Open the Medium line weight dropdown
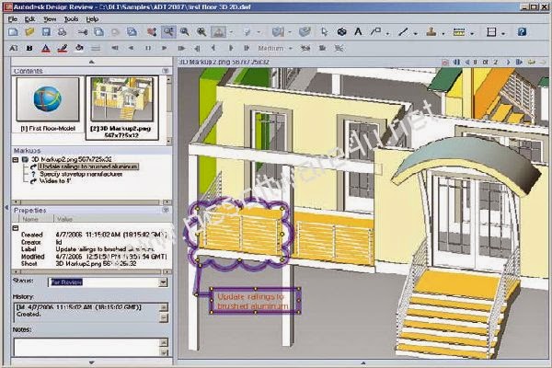Image resolution: width=552 pixels, height=368 pixels. point(275,48)
